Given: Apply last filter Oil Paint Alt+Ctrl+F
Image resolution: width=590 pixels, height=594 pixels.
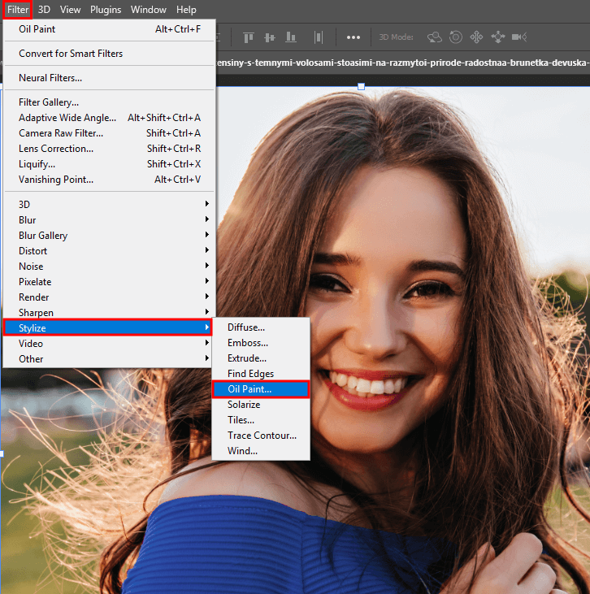Looking at the screenshot, I should pyautogui.click(x=110, y=29).
